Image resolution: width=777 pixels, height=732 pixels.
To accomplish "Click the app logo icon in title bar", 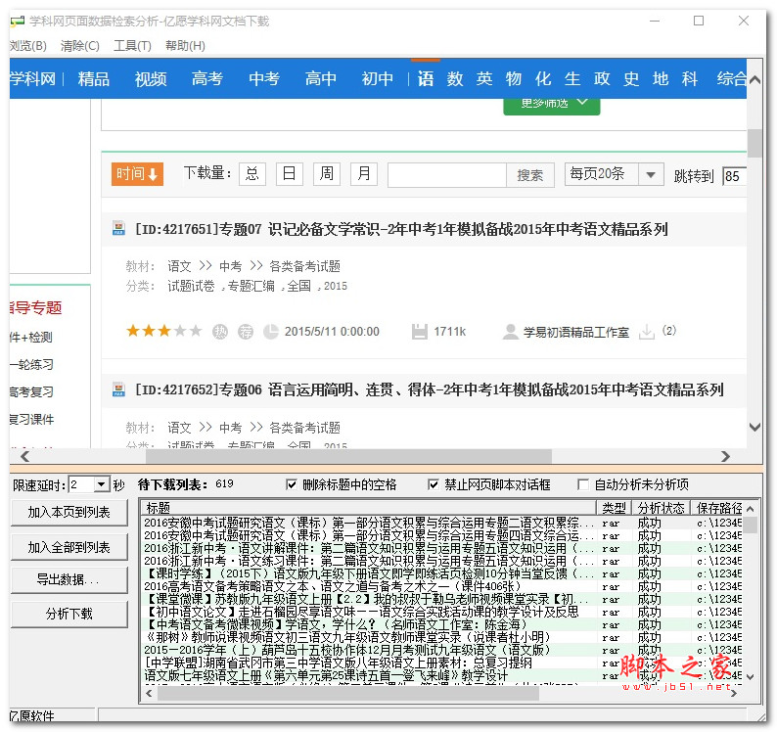I will [18, 22].
